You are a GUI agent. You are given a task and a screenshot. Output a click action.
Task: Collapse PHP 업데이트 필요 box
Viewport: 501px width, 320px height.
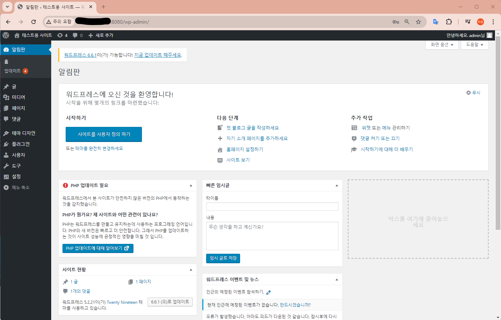[191, 185]
